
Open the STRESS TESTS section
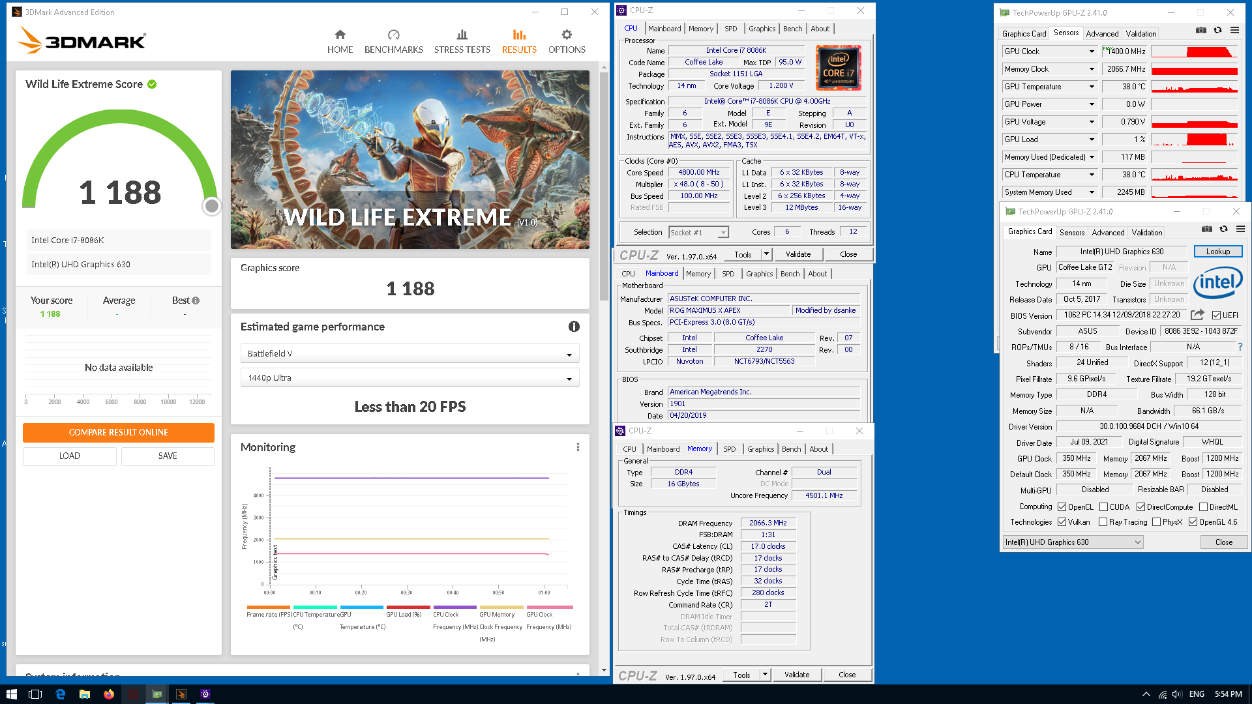point(462,42)
